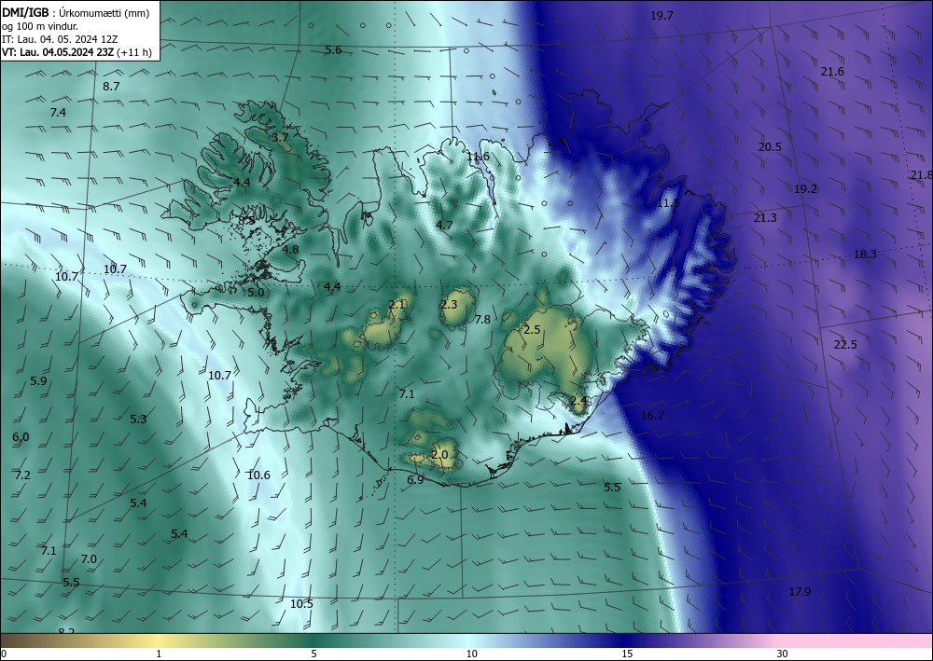Click the '10' tick on the colour scale
The image size is (933, 661).
(x=471, y=654)
